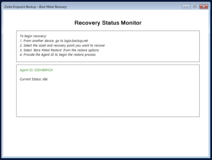This screenshot has width=212, height=160.
Task: Click the empty area inside the status panel
Action: point(108,99)
